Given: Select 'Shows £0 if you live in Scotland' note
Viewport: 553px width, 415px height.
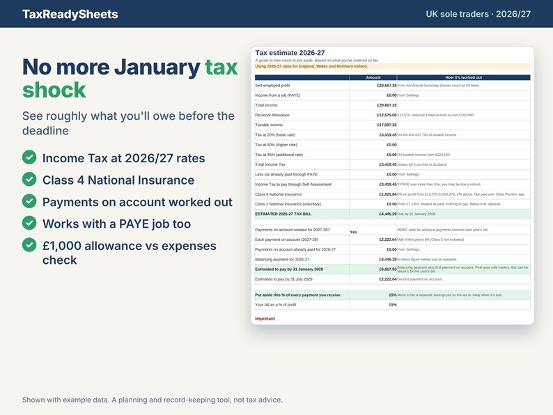Looking at the screenshot, I should tap(422, 164).
